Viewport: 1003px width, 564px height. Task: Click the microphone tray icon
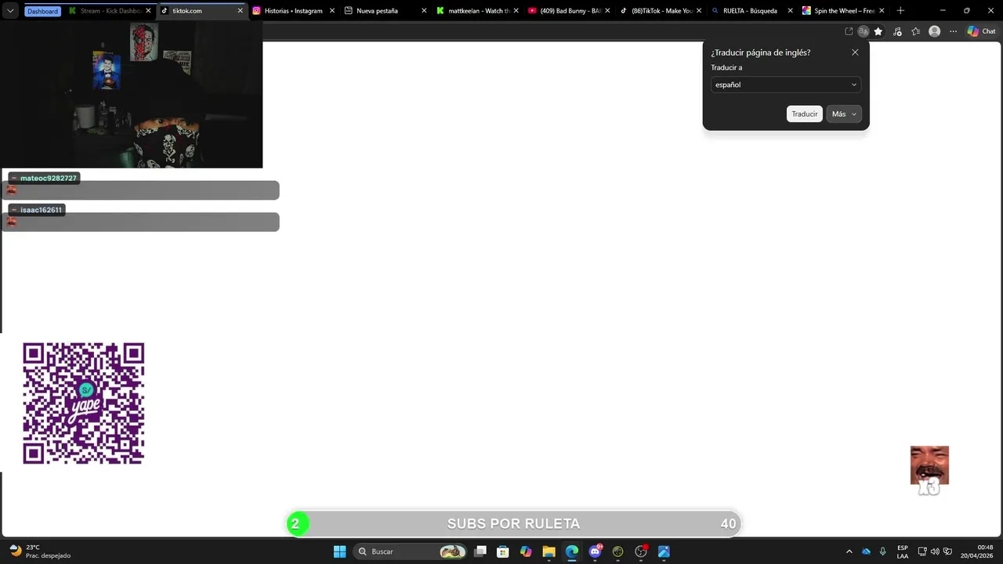(x=882, y=551)
